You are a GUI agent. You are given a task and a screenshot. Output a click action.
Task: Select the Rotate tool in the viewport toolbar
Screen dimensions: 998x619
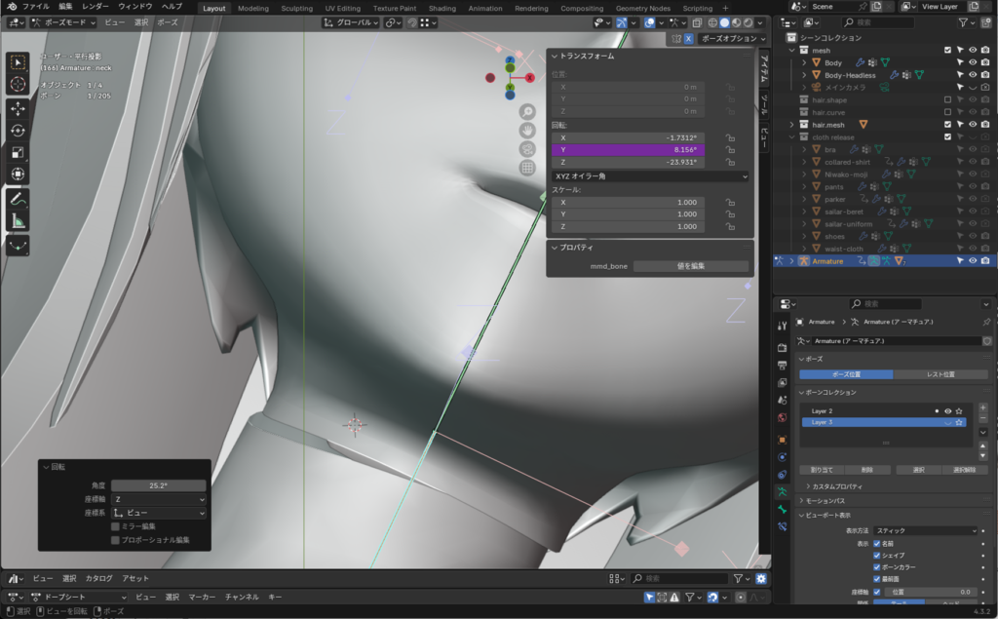(19, 131)
